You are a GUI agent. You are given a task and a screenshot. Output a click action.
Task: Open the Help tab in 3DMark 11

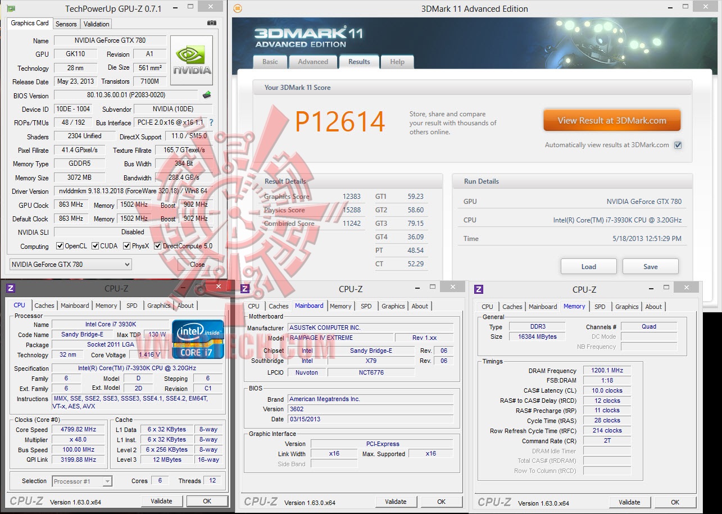click(x=397, y=62)
